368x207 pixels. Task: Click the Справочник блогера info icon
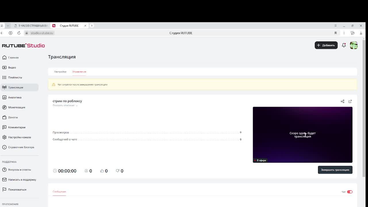pyautogui.click(x=4, y=147)
